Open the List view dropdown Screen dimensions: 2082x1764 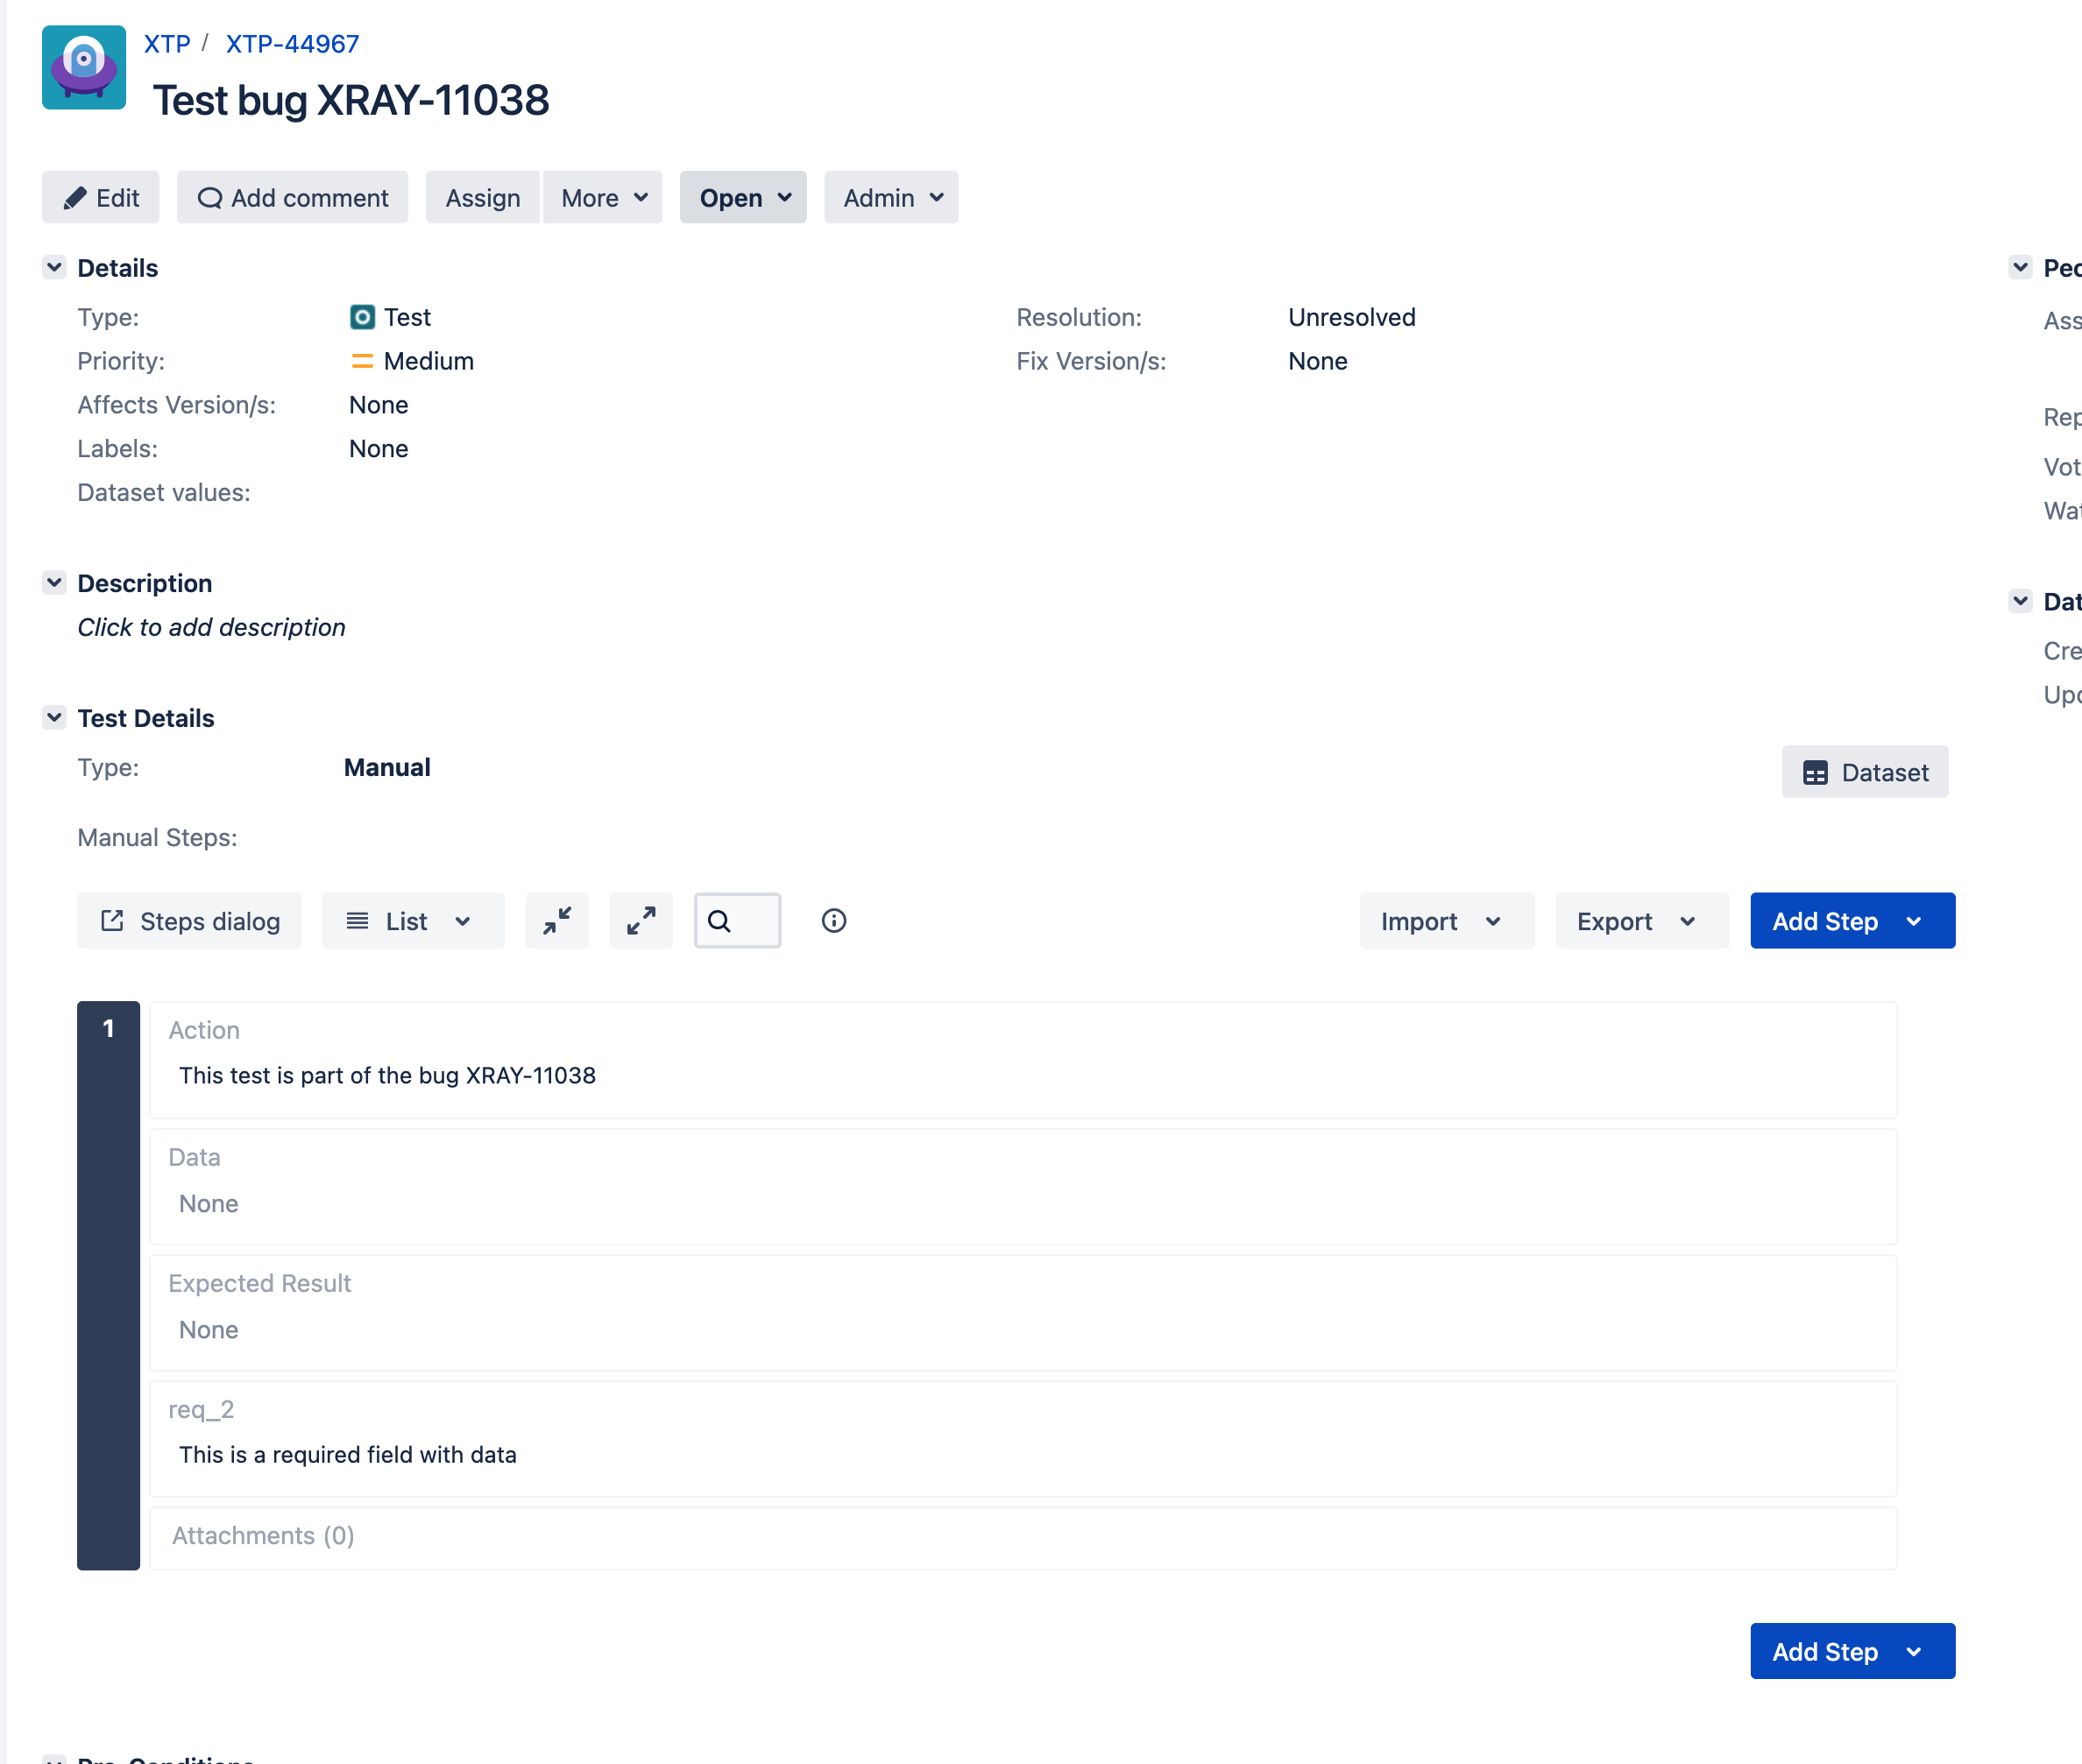click(414, 920)
